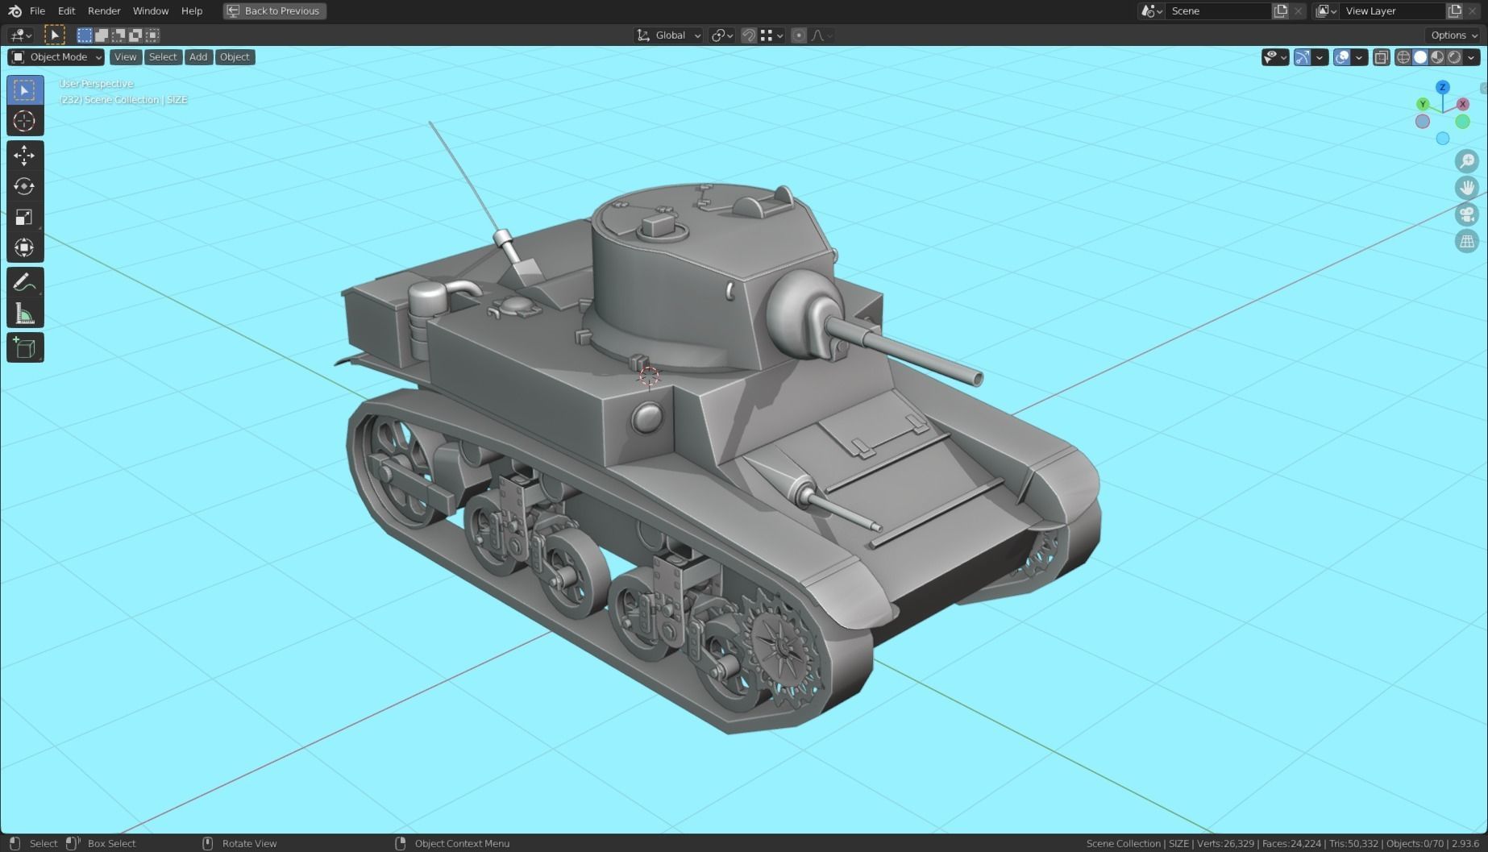The height and width of the screenshot is (852, 1488).
Task: Open the editor type dropdown
Action: pyautogui.click(x=20, y=35)
